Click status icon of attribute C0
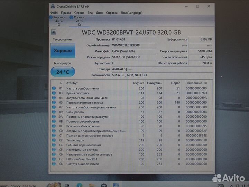249x187 pixels. [54, 131]
